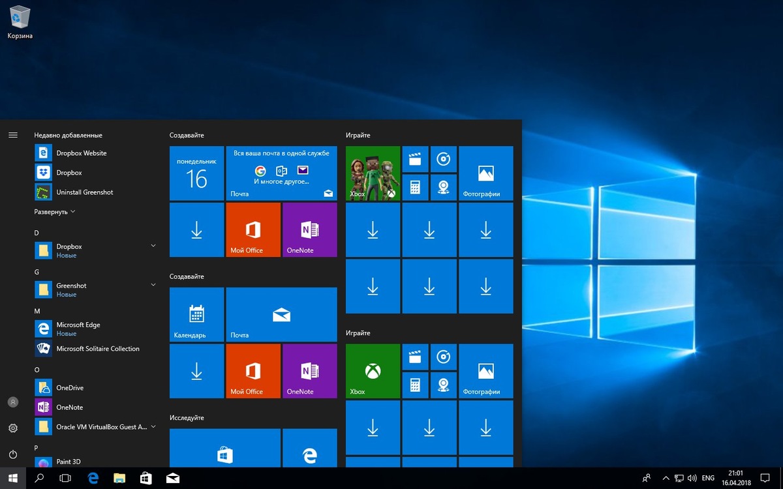
Task: Open the Movies & TV tile
Action: coord(416,158)
